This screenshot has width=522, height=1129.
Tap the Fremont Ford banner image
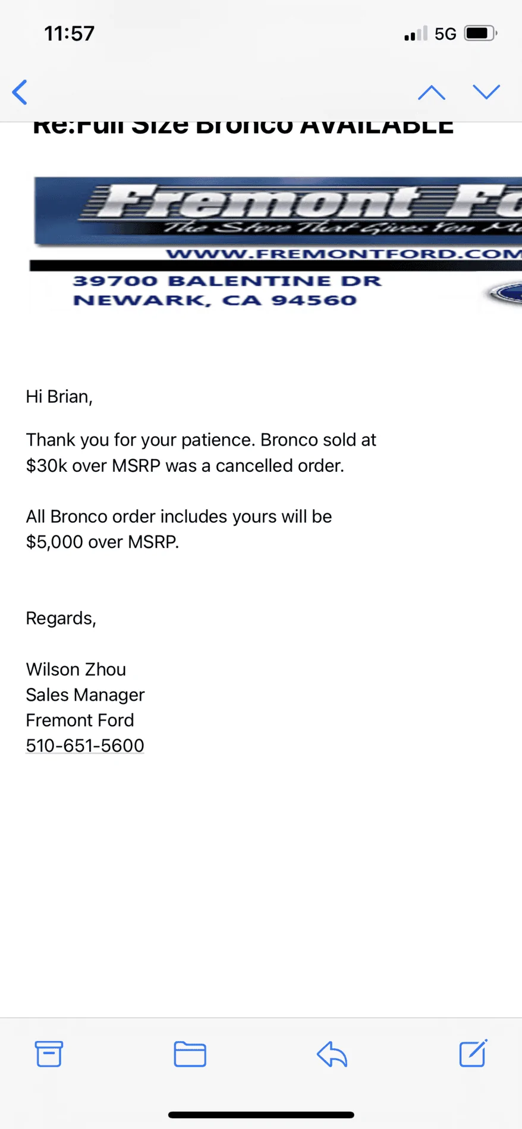276,242
